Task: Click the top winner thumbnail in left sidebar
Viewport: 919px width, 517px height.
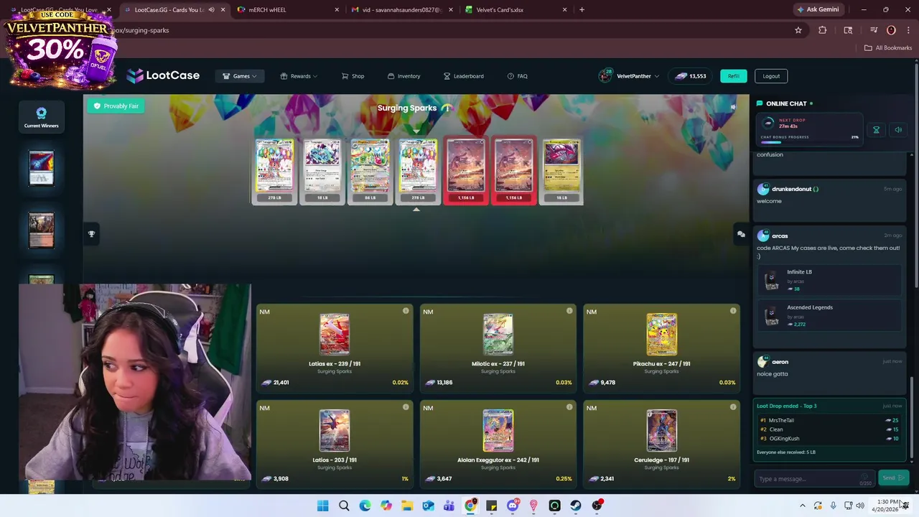Action: point(41,167)
